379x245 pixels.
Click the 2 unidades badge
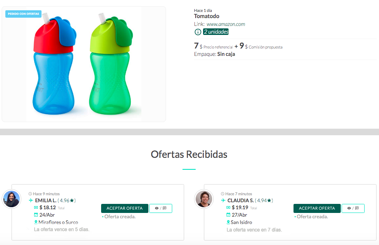pyautogui.click(x=216, y=32)
